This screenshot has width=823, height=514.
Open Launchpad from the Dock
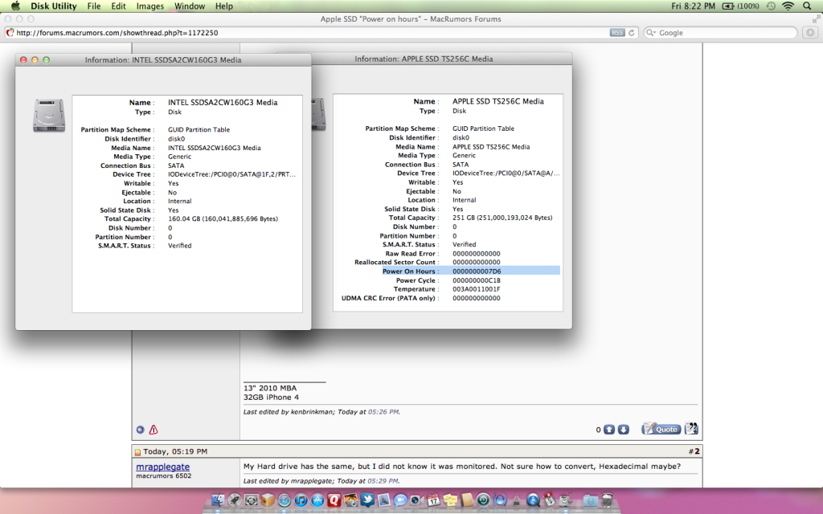click(x=234, y=500)
